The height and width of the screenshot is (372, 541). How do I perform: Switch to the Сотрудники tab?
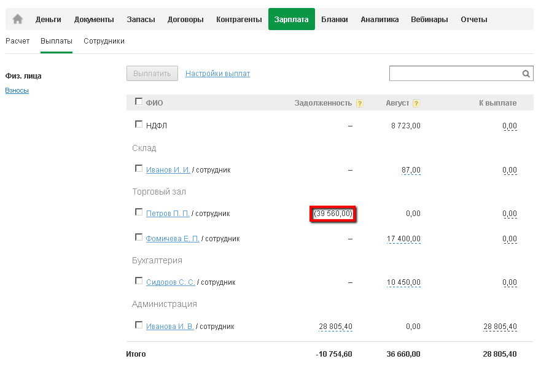pos(104,41)
